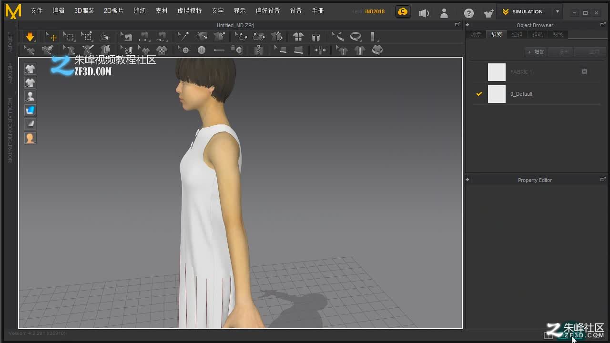610x343 pixels.
Task: Click the iND2018 username text
Action: (375, 12)
